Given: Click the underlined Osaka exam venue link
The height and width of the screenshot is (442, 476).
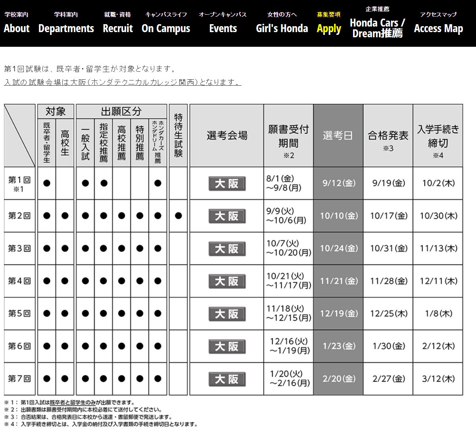Looking at the screenshot, I should (x=123, y=82).
